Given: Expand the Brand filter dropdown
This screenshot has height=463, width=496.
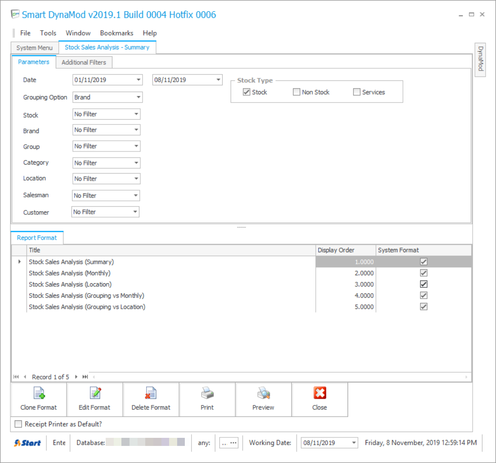Looking at the screenshot, I should point(136,129).
